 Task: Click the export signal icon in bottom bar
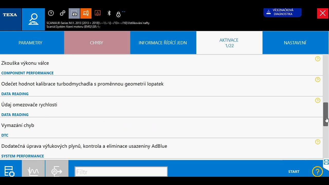pos(57,169)
